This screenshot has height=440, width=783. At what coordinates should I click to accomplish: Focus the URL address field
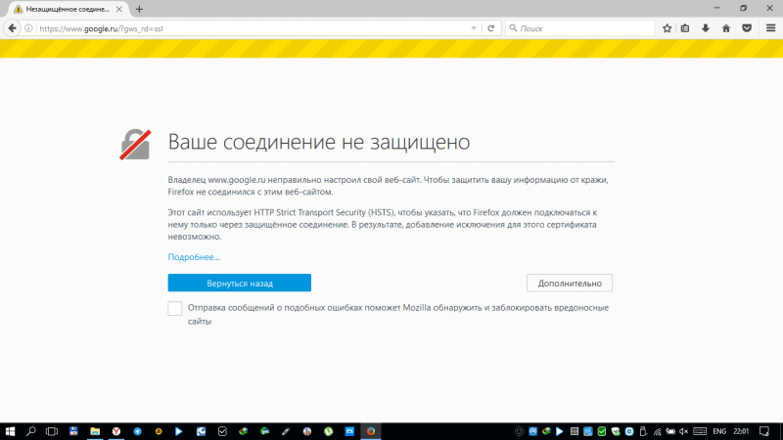[x=253, y=28]
